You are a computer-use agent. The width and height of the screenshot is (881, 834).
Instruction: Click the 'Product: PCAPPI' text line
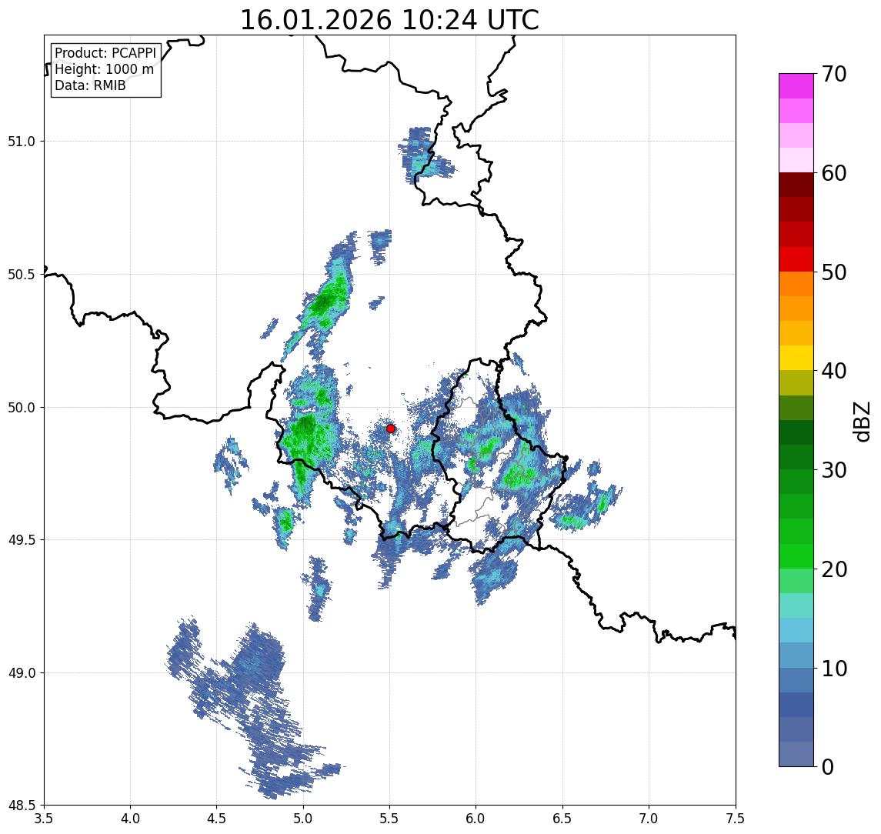point(105,53)
